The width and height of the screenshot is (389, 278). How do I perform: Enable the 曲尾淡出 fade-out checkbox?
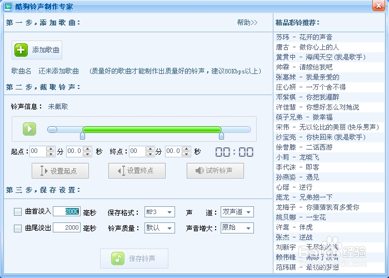pos(18,228)
